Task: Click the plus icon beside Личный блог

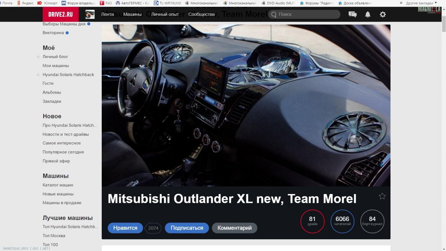Action: click(38, 57)
